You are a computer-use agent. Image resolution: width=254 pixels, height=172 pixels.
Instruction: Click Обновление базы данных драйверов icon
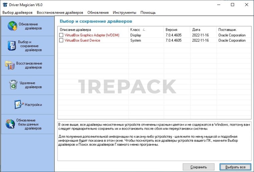coord(10,124)
